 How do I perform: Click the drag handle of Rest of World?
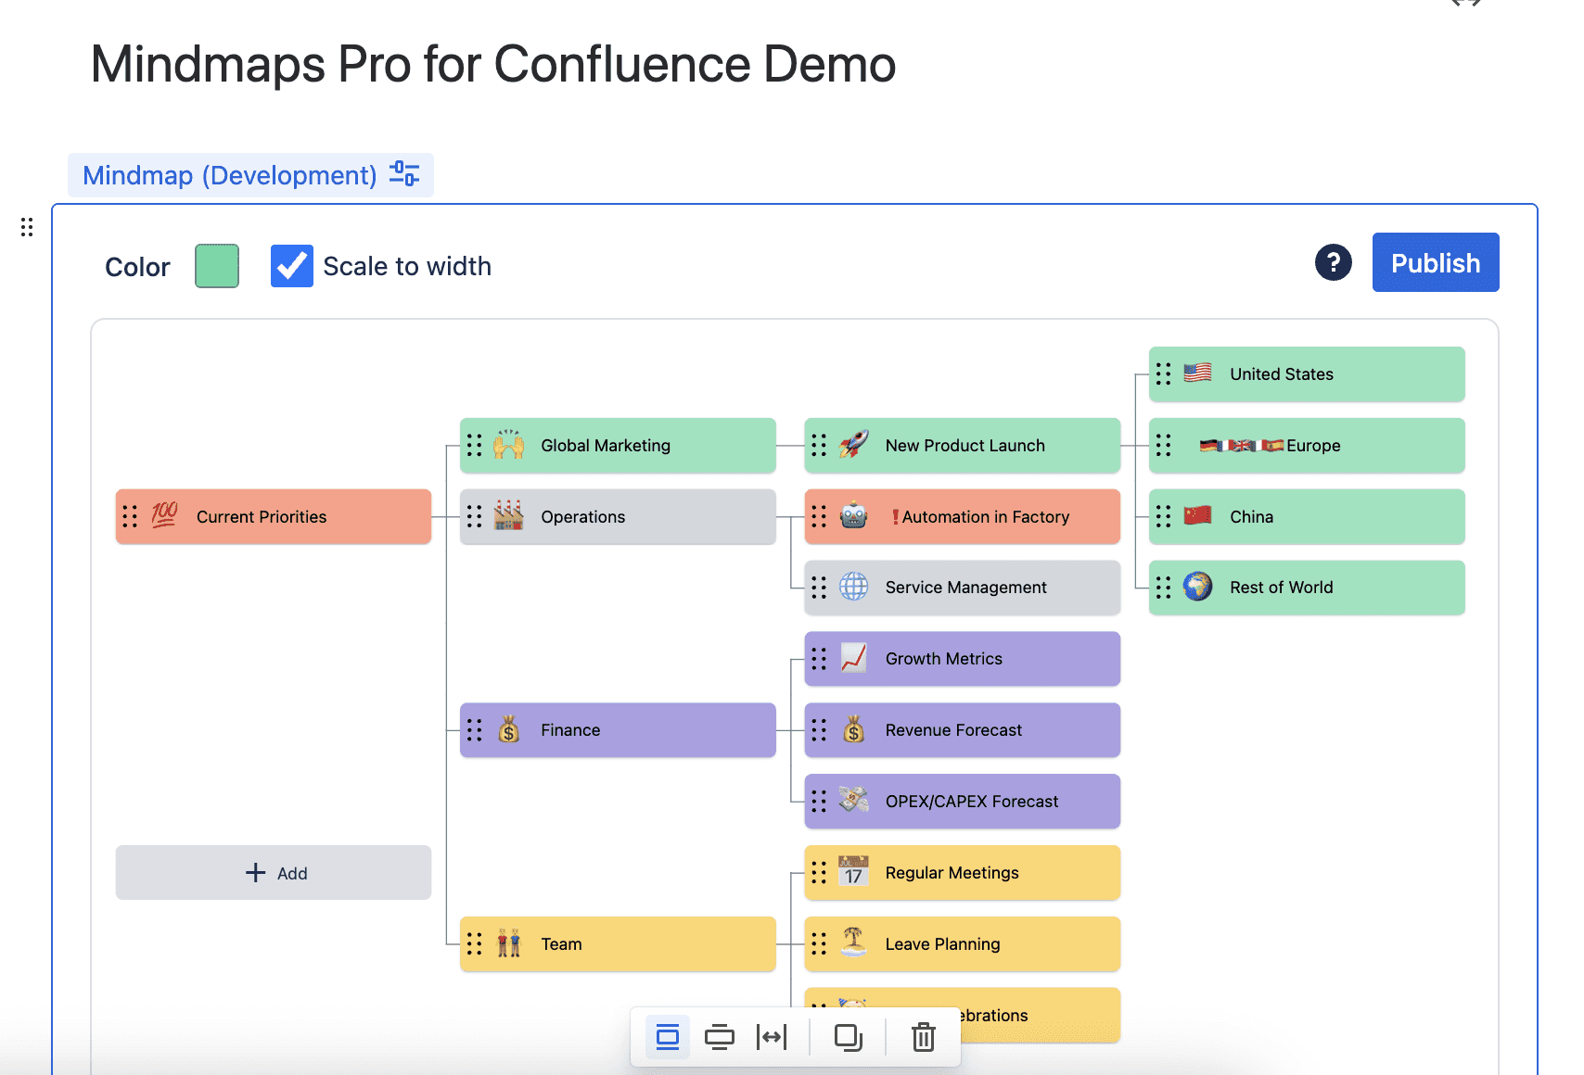(1164, 588)
